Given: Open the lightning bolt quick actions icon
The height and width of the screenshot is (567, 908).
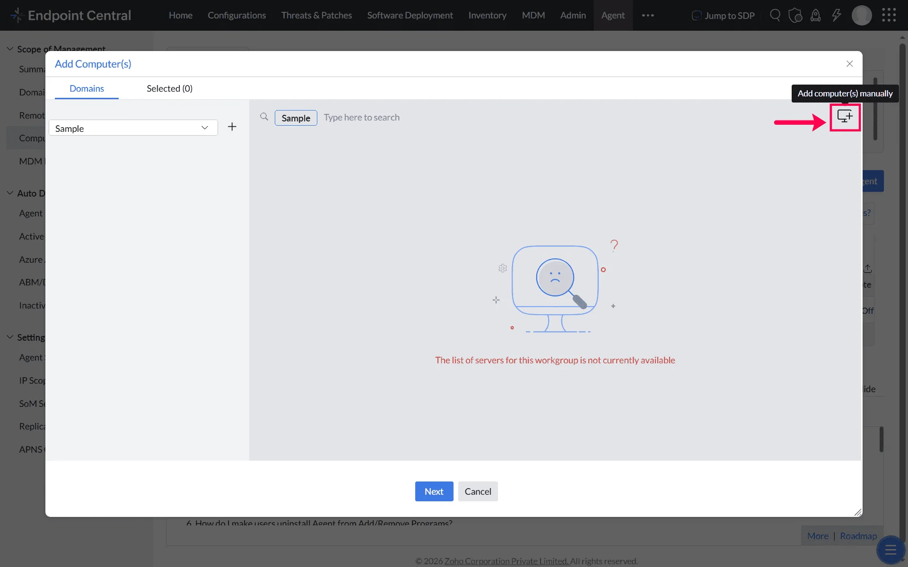Looking at the screenshot, I should tap(836, 15).
